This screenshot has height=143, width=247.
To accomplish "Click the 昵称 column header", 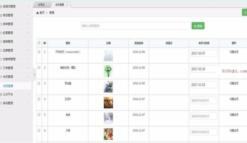I will click(x=68, y=43).
